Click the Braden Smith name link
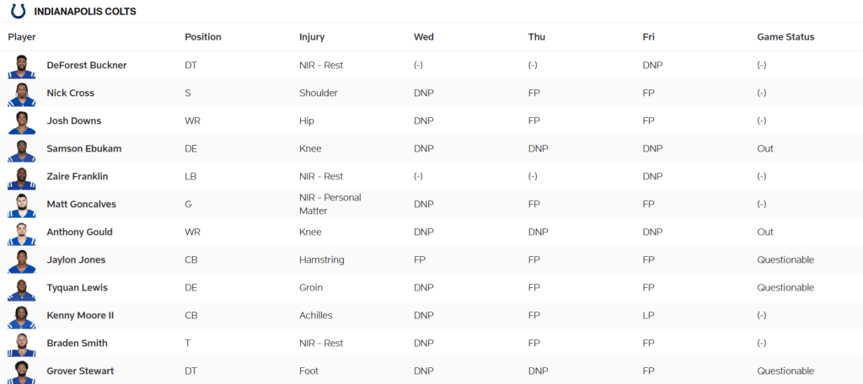 (77, 344)
